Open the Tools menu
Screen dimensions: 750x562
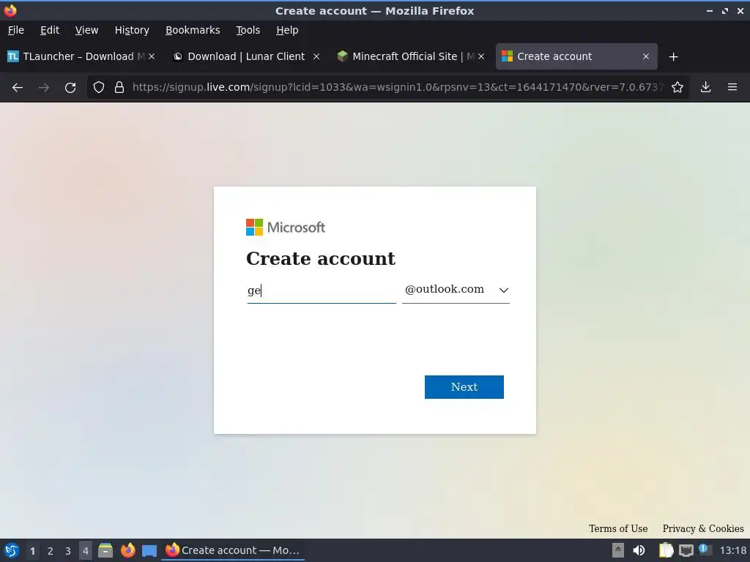tap(248, 30)
